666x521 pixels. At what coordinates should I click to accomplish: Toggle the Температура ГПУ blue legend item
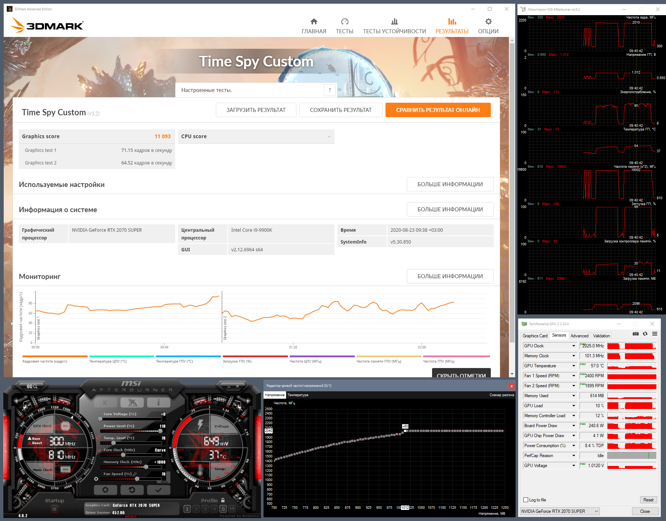(x=188, y=360)
